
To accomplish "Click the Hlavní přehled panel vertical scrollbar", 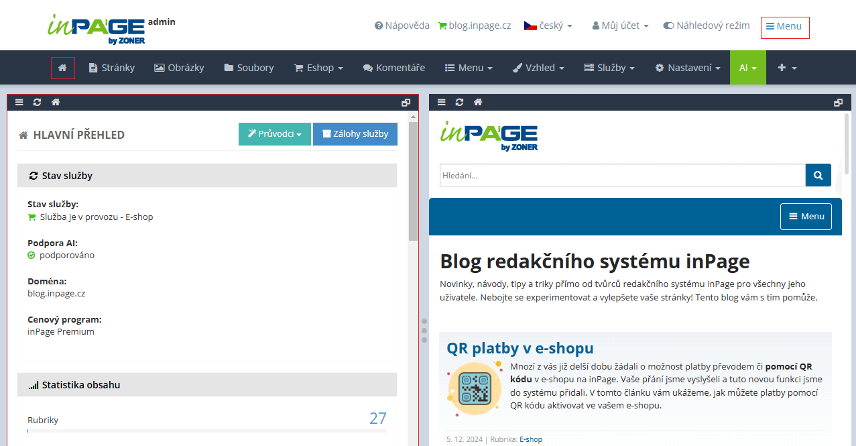I will (413, 181).
